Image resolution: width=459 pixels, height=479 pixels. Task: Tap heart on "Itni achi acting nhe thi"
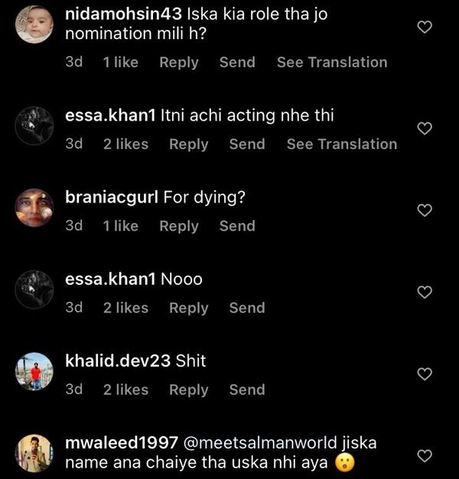[x=425, y=128]
